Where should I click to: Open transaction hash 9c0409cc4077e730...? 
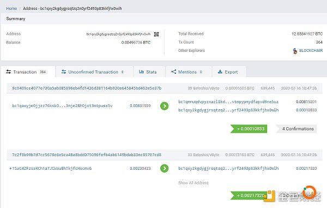pos(87,88)
